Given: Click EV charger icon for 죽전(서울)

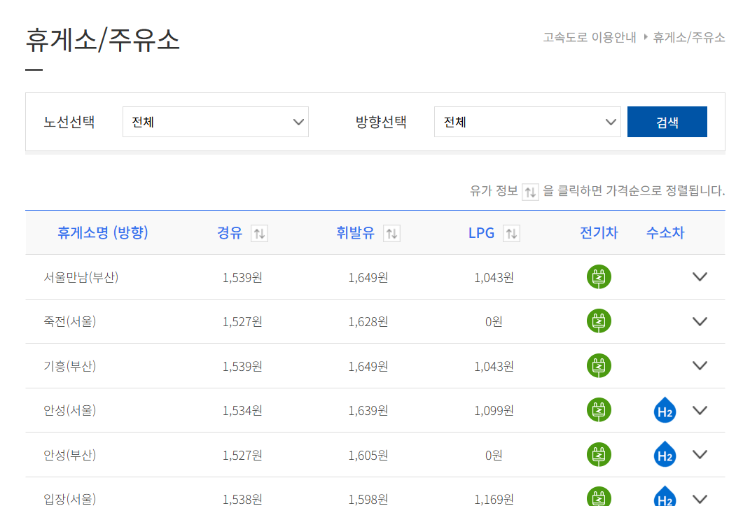Looking at the screenshot, I should 599,321.
